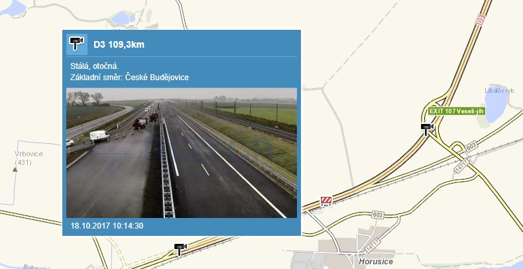The image size is (523, 269).
Task: Open the camera marker near EXIT 107
Action: 427,129
